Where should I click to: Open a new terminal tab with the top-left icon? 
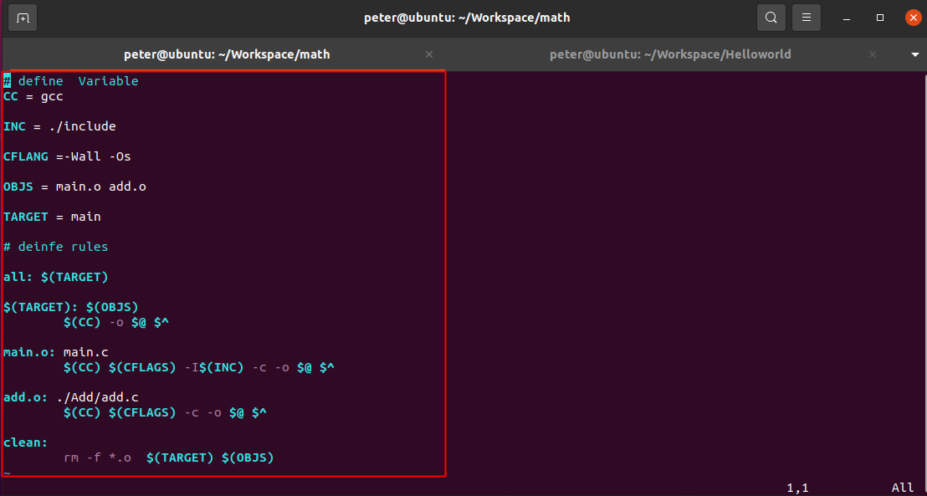click(x=23, y=18)
